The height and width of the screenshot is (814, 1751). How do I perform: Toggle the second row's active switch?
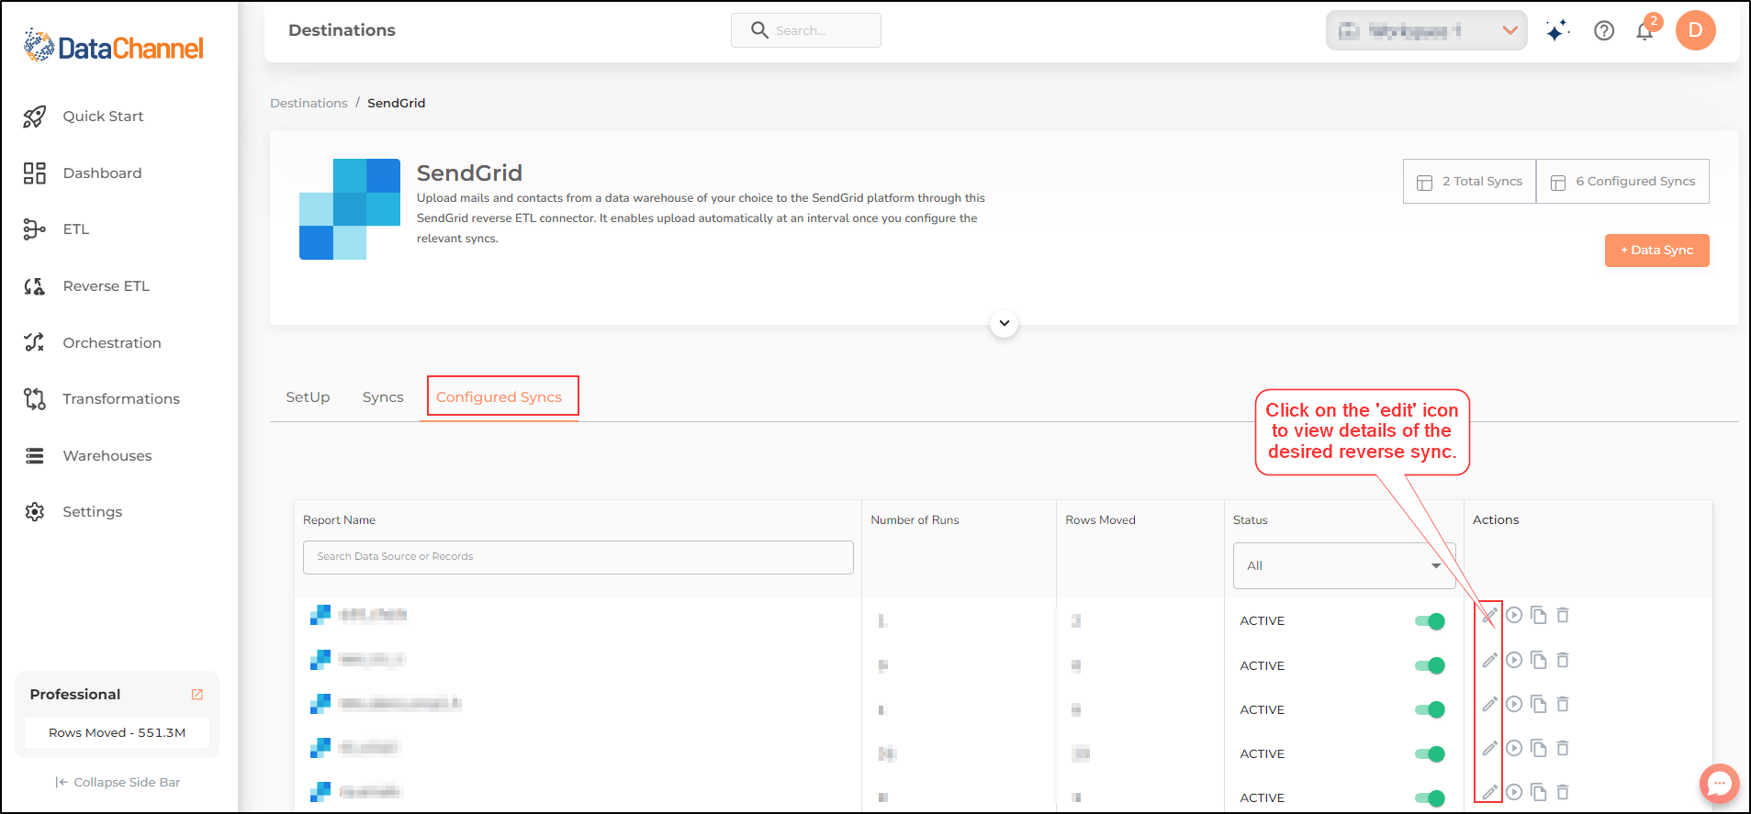point(1430,665)
